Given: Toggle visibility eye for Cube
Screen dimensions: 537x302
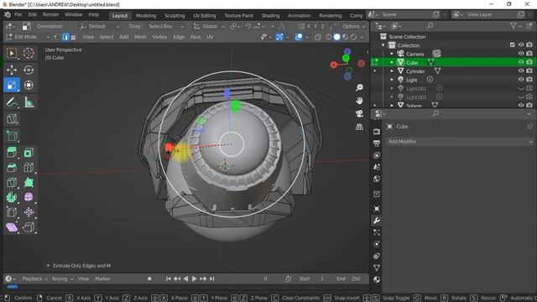Looking at the screenshot, I should (521, 62).
